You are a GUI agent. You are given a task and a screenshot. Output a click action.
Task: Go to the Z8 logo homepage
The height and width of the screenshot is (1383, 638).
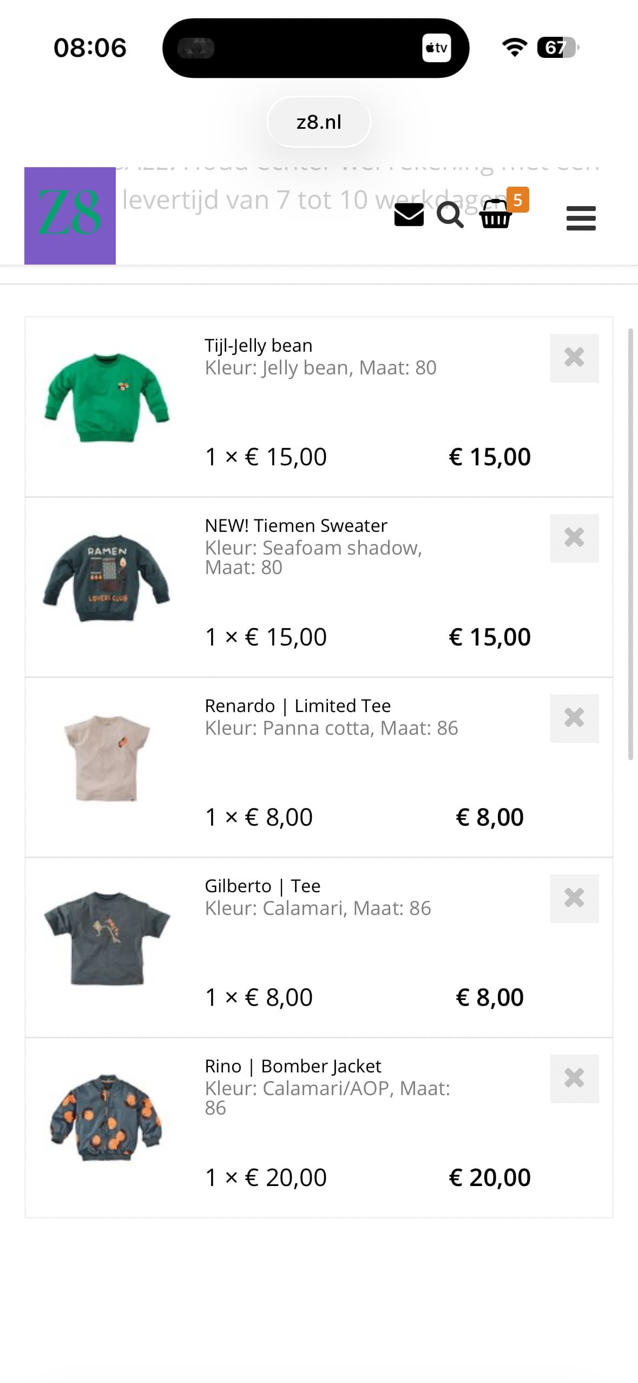70,215
